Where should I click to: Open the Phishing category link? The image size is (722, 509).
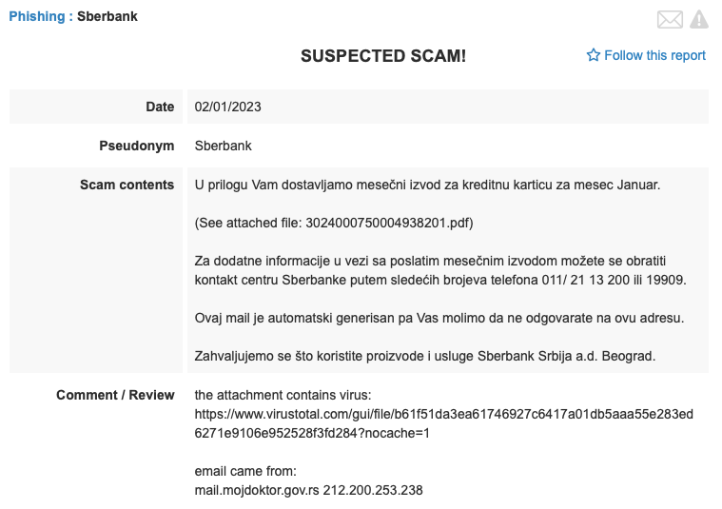coord(37,16)
